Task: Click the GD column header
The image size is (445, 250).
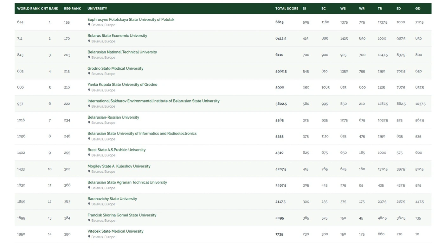Action: (x=418, y=9)
